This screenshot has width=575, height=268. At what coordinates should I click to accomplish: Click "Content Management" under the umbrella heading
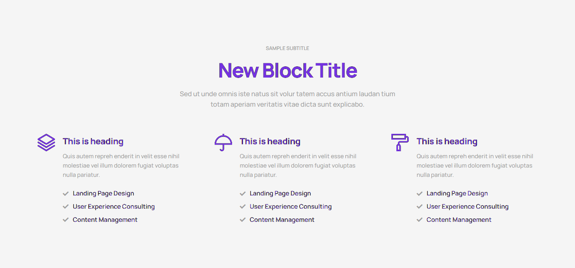(282, 220)
